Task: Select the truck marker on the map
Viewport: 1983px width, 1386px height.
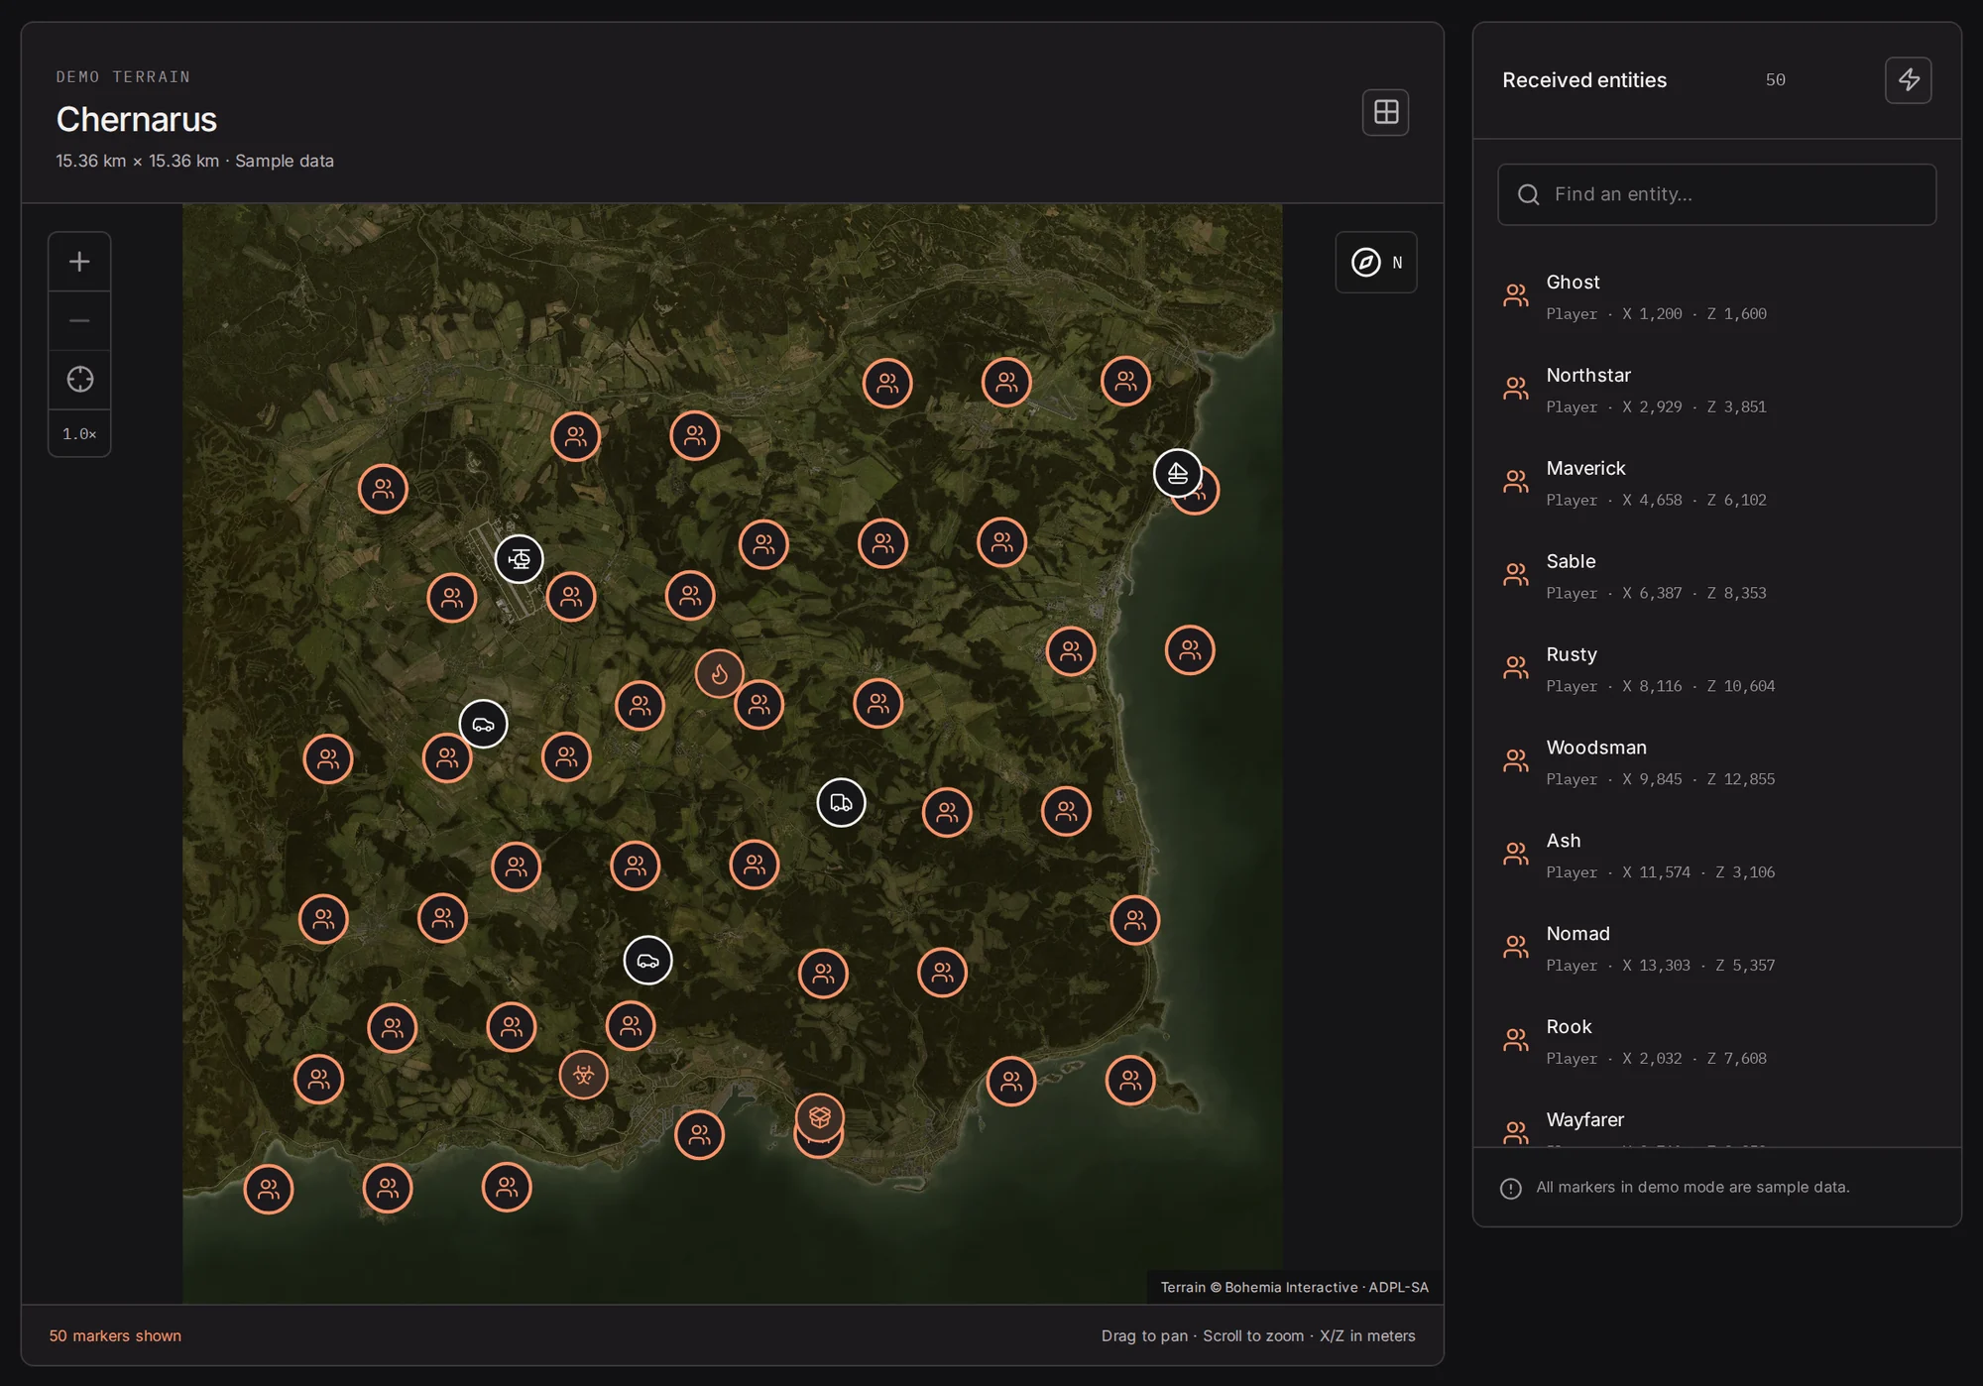Action: pos(841,802)
